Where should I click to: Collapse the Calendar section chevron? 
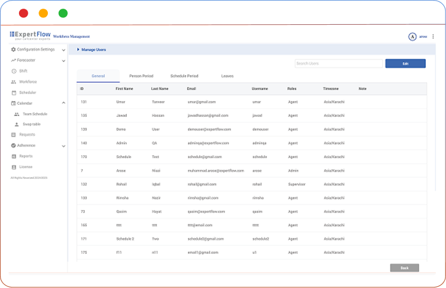63,103
